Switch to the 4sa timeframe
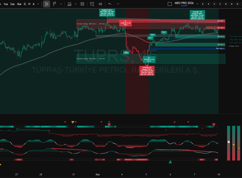 (x=19, y=4)
